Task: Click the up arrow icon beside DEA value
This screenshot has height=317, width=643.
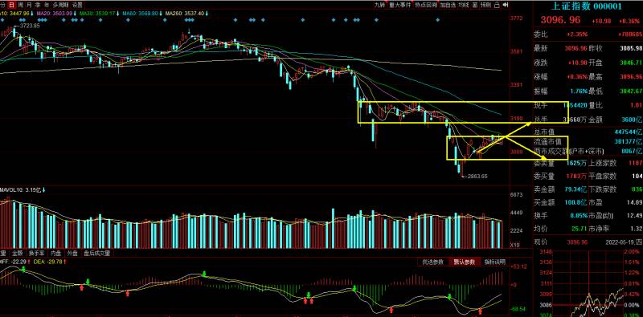Action: (65, 261)
